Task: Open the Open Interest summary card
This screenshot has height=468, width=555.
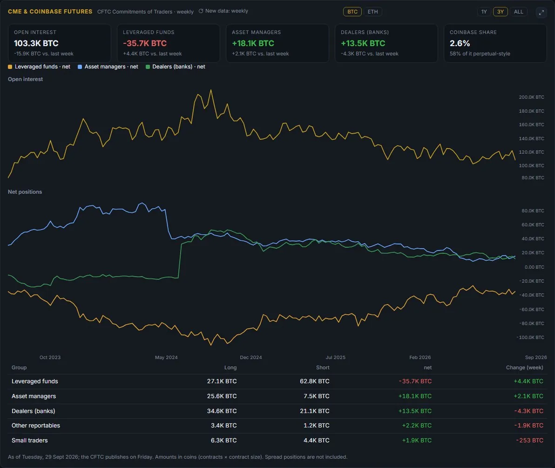Action: pyautogui.click(x=60, y=43)
